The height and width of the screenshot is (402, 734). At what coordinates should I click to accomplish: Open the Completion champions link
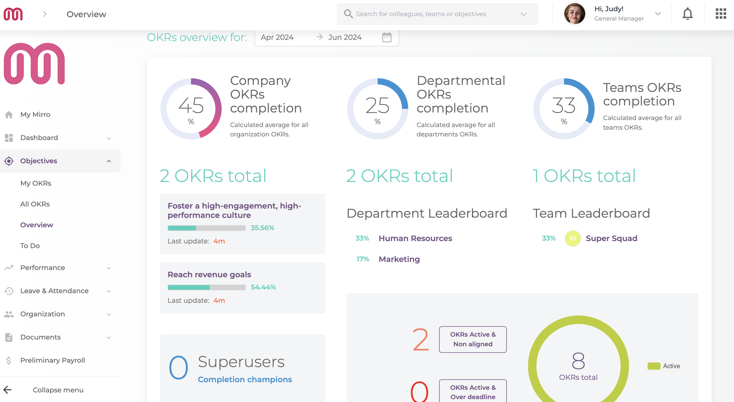[244, 379]
